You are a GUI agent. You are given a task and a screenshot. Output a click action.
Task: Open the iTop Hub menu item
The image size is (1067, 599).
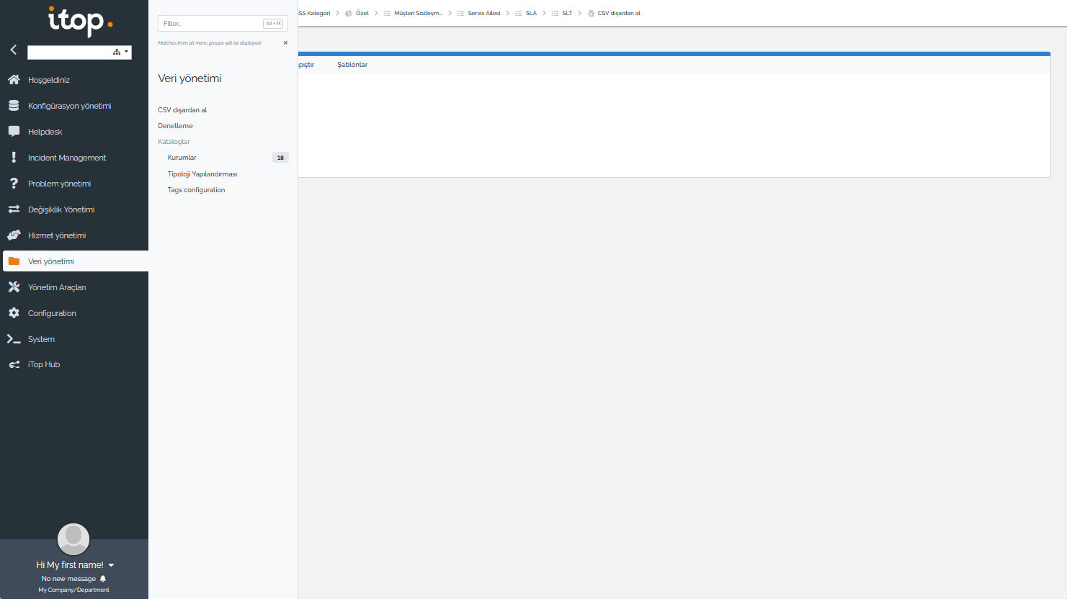[44, 365]
